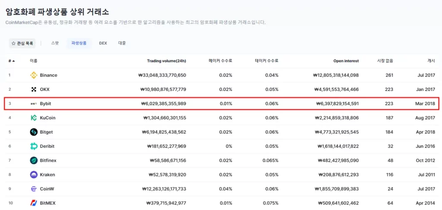Click Deribit volume ₩181,652,277,969
Viewport: 442px width, 210px height.
tap(167, 146)
